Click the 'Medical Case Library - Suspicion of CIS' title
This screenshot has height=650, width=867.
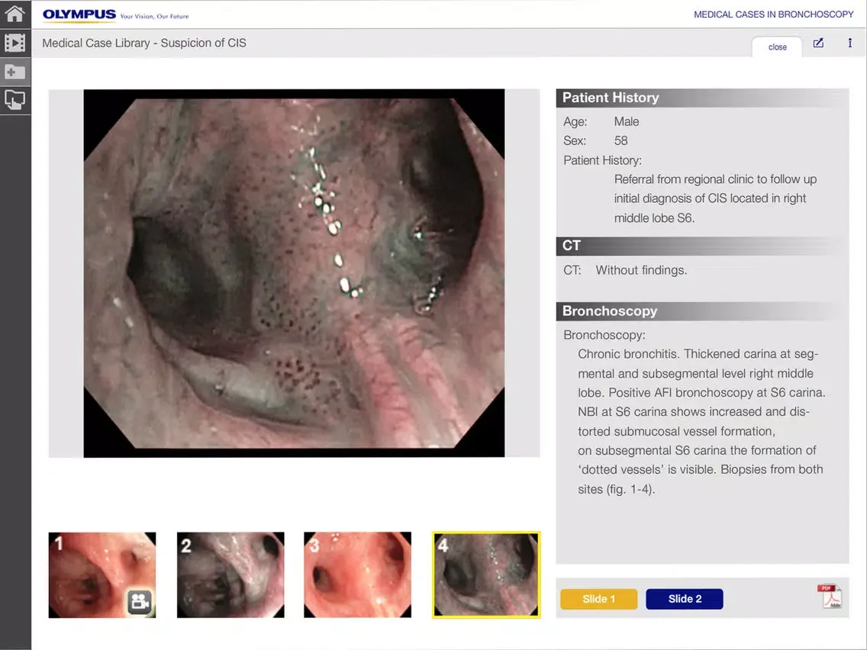[144, 43]
